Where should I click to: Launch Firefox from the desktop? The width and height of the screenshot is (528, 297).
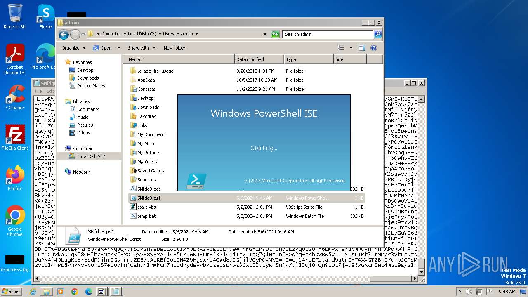[x=15, y=178]
